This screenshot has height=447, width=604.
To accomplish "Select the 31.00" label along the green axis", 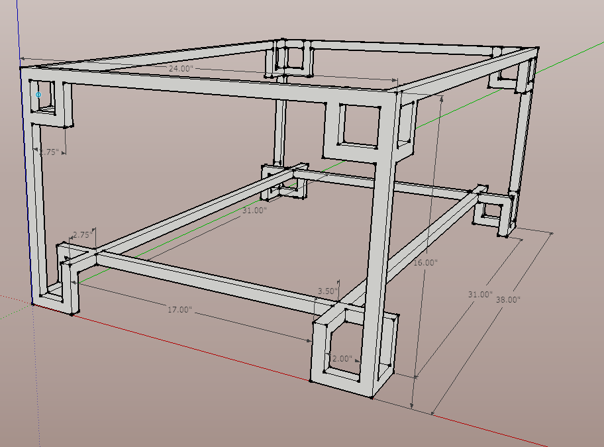I will 254,210.
